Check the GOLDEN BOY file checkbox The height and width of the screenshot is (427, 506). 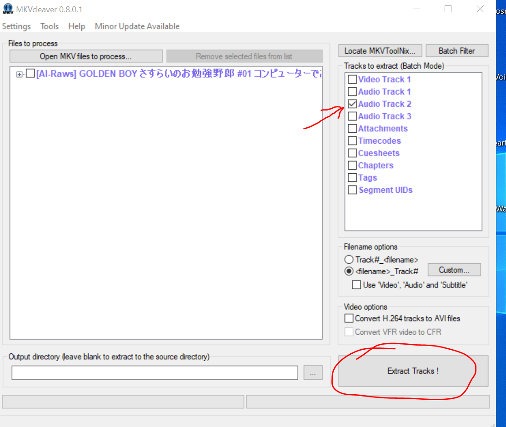click(x=30, y=73)
